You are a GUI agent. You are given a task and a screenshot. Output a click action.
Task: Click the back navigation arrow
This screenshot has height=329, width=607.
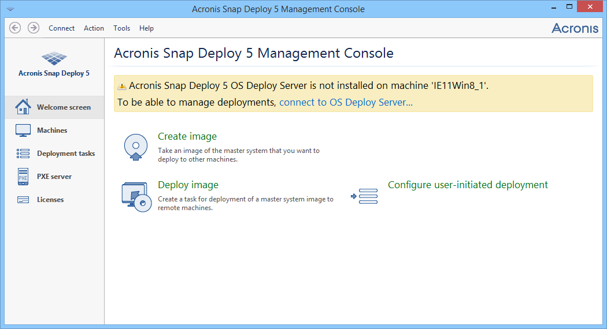[15, 28]
